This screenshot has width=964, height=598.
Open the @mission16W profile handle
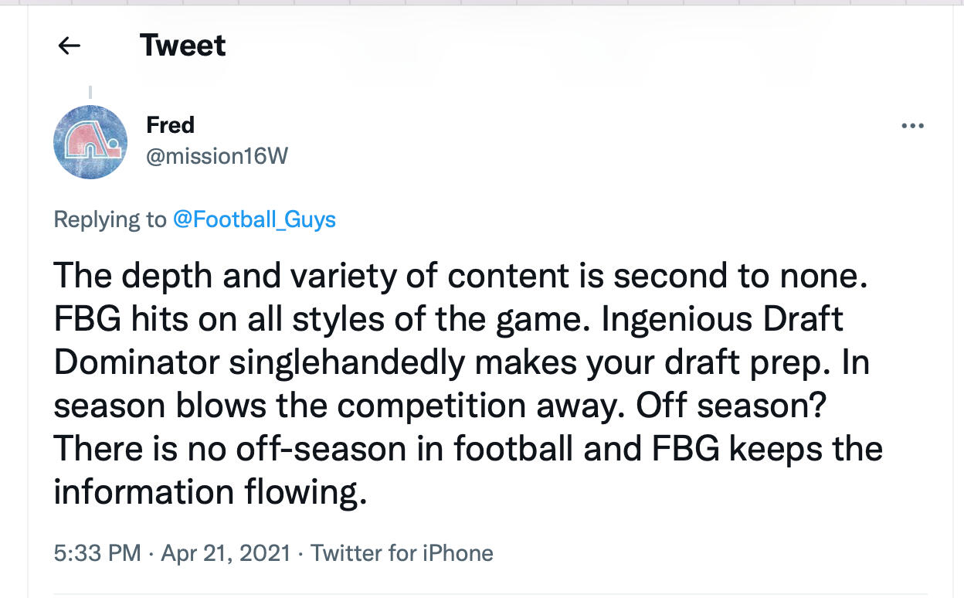click(217, 157)
